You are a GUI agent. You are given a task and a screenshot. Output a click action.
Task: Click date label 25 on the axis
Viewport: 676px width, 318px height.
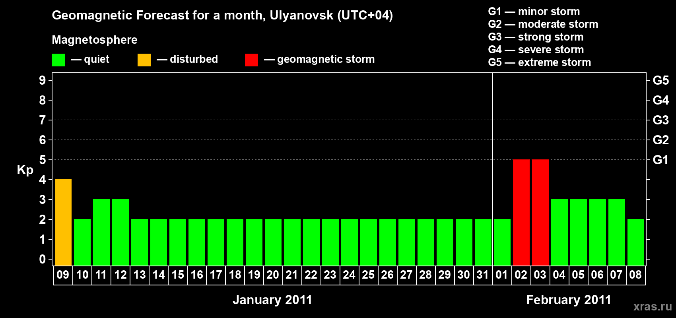368,275
